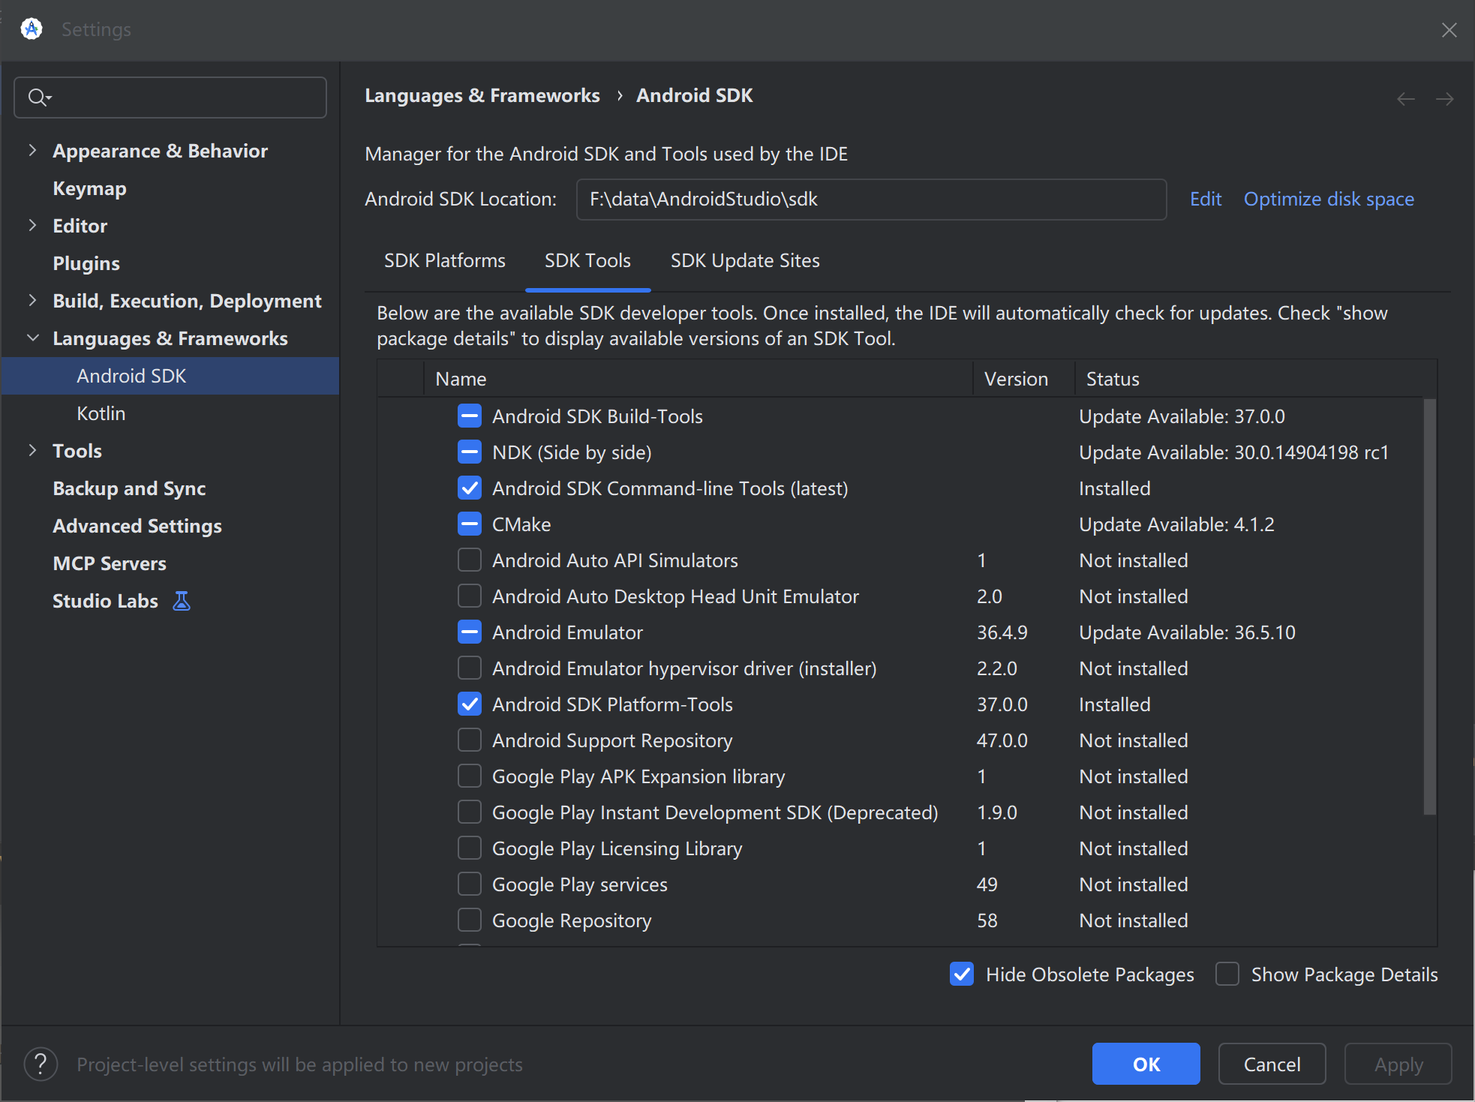Check Google Play services
Viewport: 1475px width, 1102px height.
470,884
